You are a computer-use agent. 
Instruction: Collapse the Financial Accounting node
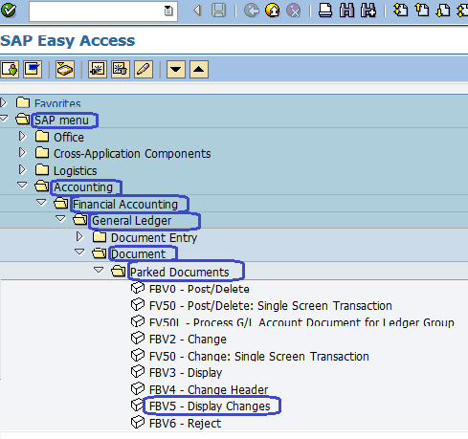click(41, 202)
